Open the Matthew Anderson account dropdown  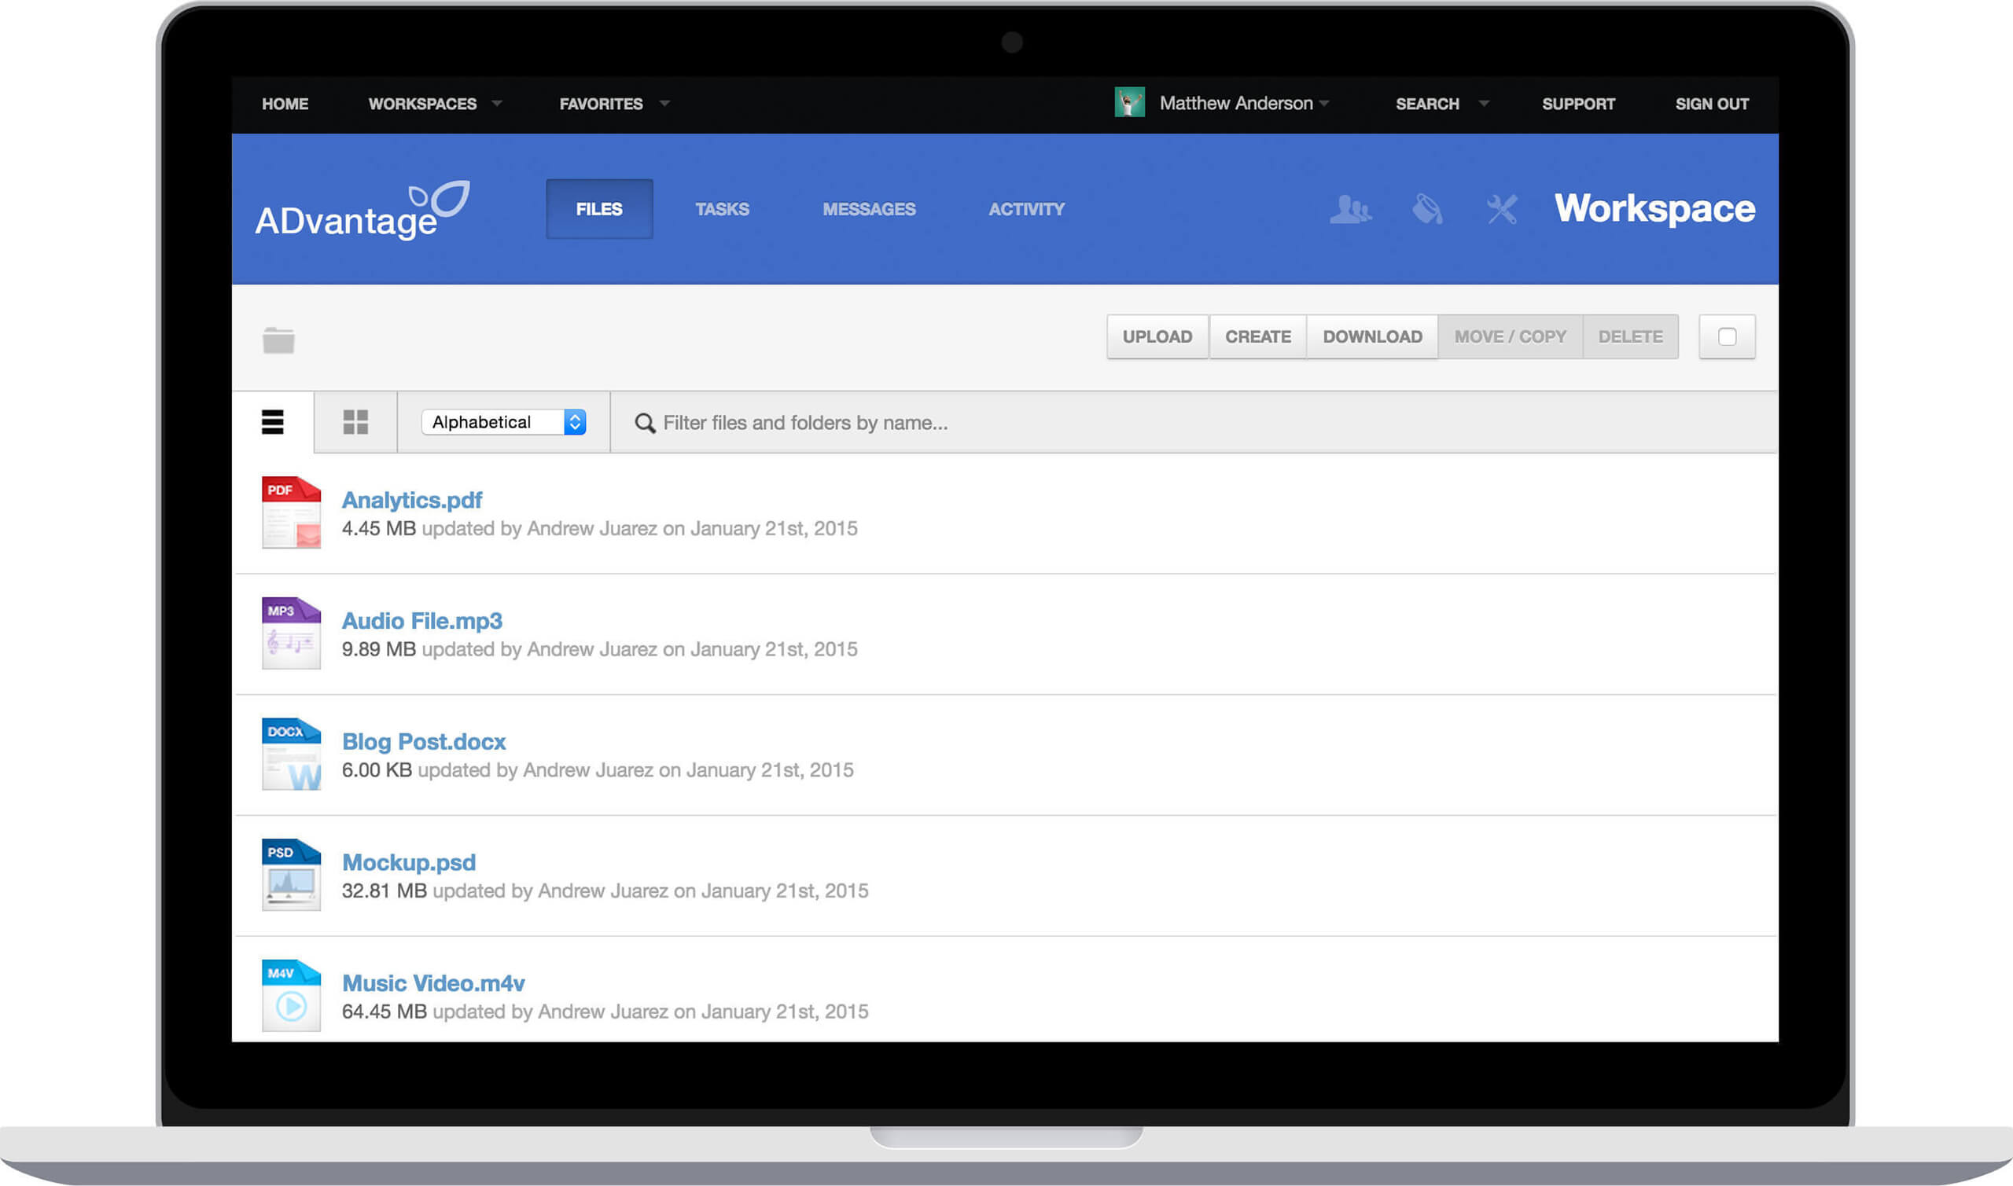[1237, 103]
